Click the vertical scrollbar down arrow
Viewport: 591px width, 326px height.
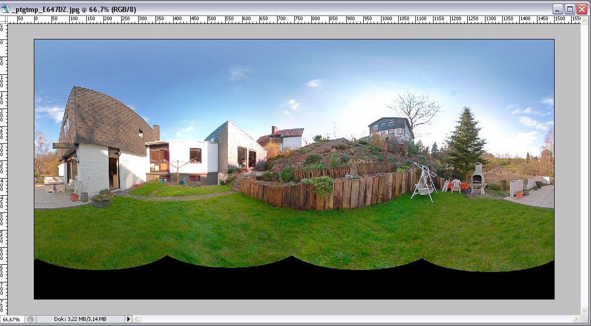tap(585, 310)
